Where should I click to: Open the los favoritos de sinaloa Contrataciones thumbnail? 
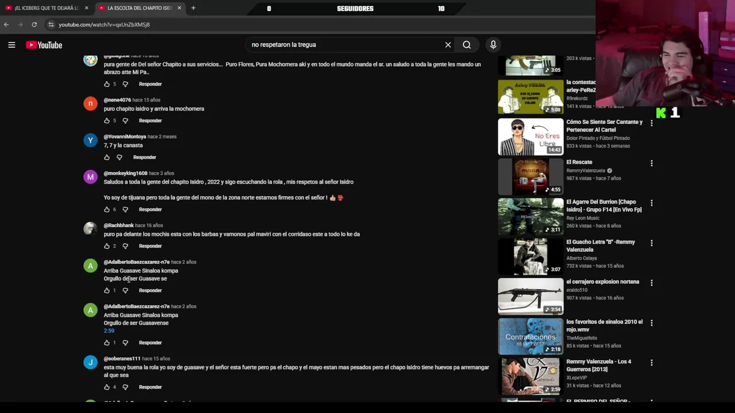click(x=531, y=336)
